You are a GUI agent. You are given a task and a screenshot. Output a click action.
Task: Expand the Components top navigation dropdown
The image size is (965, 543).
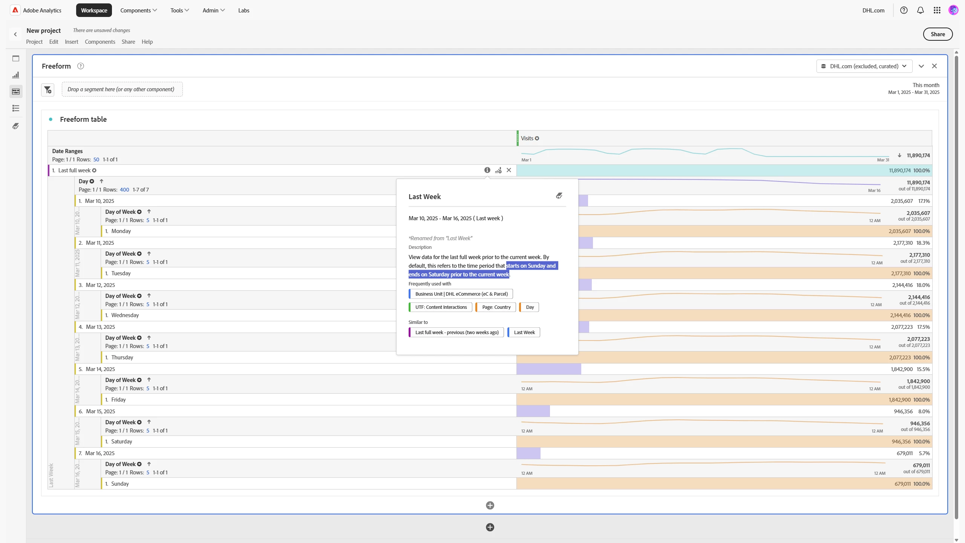[x=138, y=10]
